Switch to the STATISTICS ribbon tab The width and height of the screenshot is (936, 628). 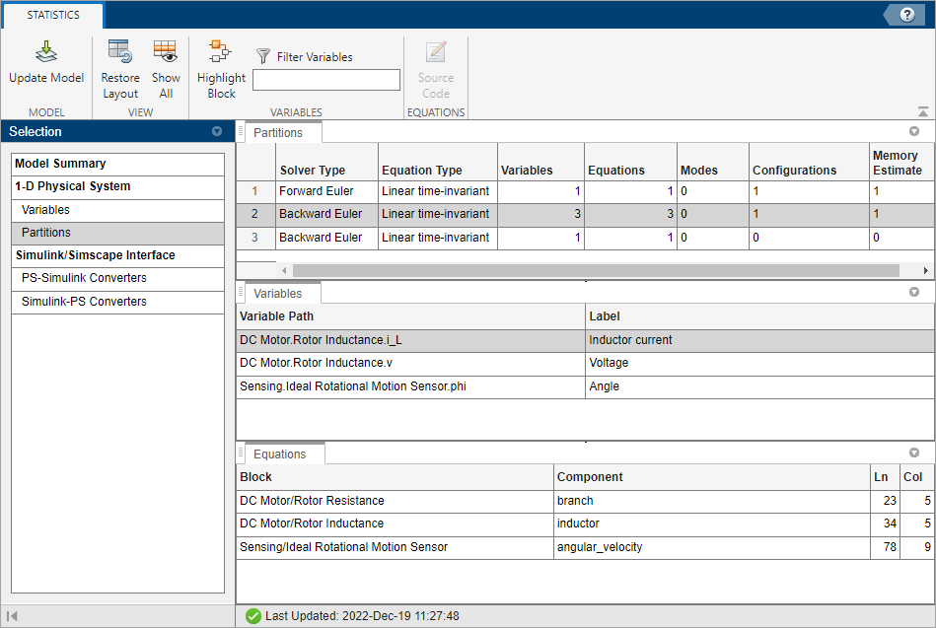click(53, 15)
